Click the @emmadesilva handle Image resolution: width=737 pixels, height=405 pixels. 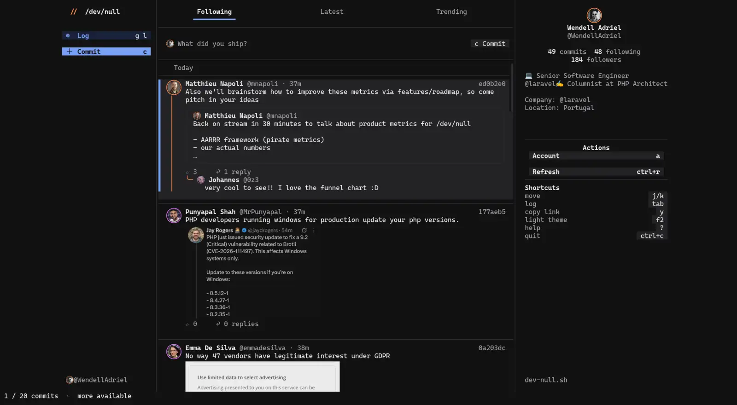click(263, 348)
